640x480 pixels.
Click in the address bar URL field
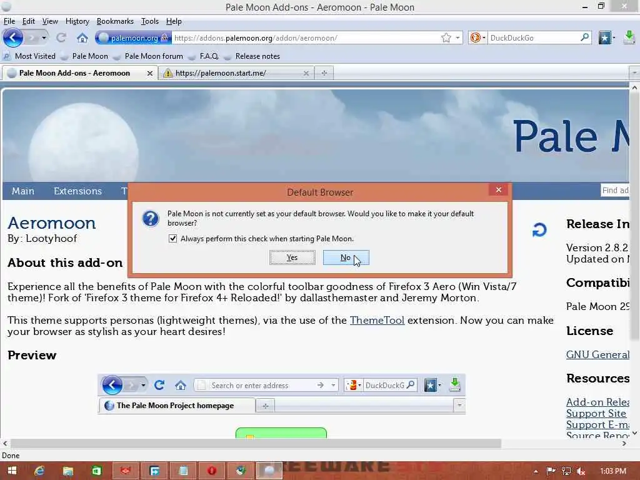[306, 38]
